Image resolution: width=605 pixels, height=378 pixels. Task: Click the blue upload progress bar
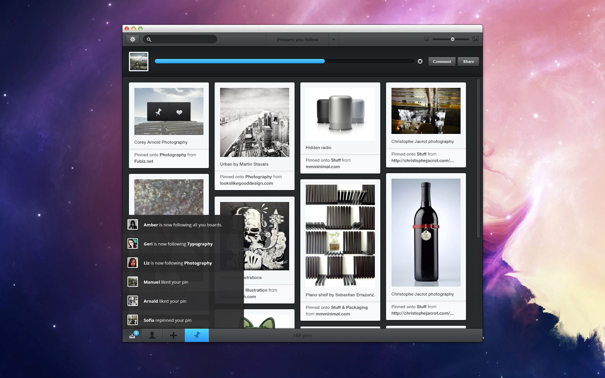[x=240, y=61]
